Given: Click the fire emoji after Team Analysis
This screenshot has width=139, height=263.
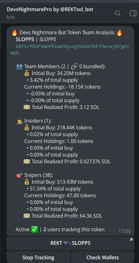Looking at the screenshot, I should click(x=119, y=32).
